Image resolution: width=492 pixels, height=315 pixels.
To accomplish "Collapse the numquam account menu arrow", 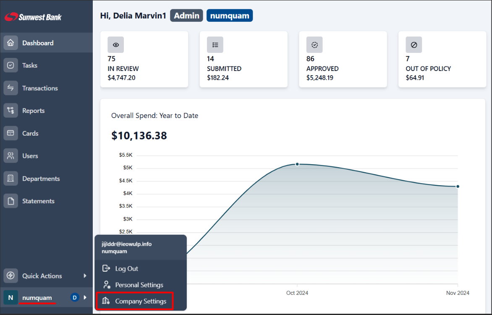I will (85, 297).
